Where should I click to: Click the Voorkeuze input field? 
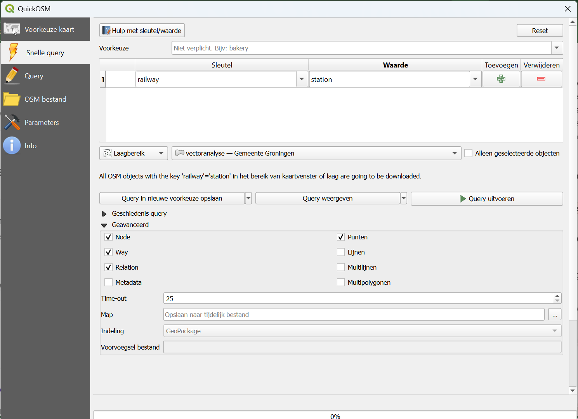pos(361,48)
